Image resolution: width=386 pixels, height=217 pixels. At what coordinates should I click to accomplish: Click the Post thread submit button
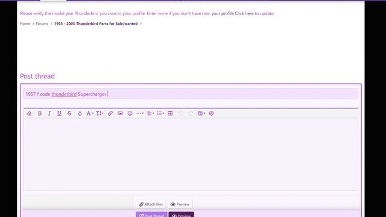click(x=151, y=215)
